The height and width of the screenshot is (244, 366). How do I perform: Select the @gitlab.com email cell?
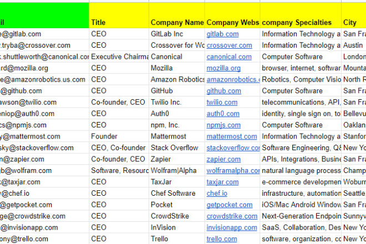pos(44,34)
